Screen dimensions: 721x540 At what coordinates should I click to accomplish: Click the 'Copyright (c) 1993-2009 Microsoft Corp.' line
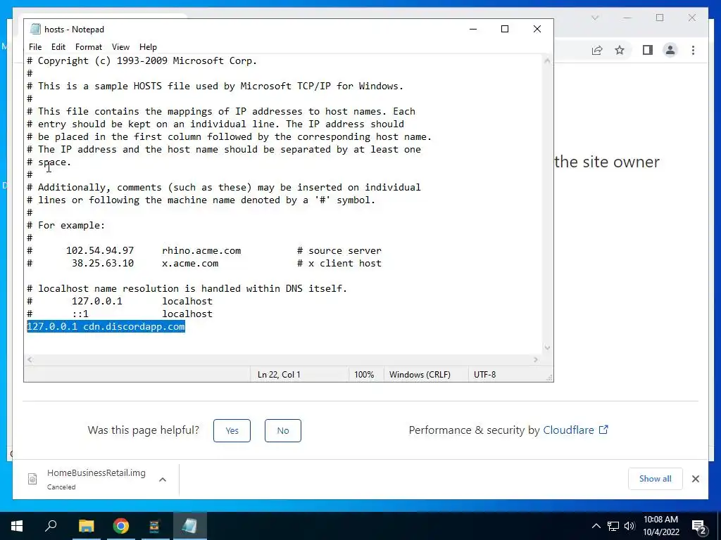tap(142, 61)
